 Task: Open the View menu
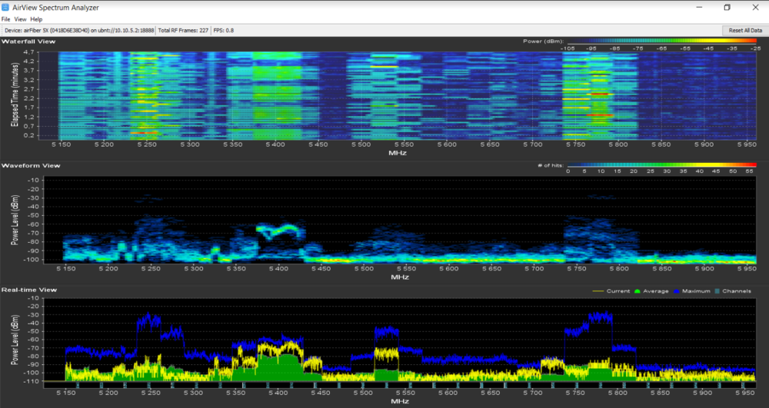tap(20, 18)
